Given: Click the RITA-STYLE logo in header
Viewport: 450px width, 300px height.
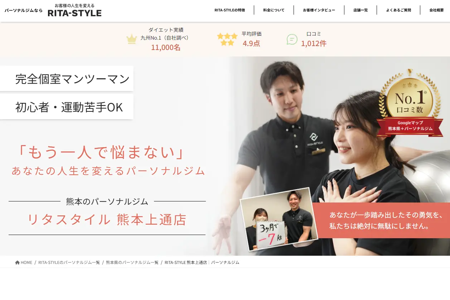Looking at the screenshot, I should coord(74,11).
